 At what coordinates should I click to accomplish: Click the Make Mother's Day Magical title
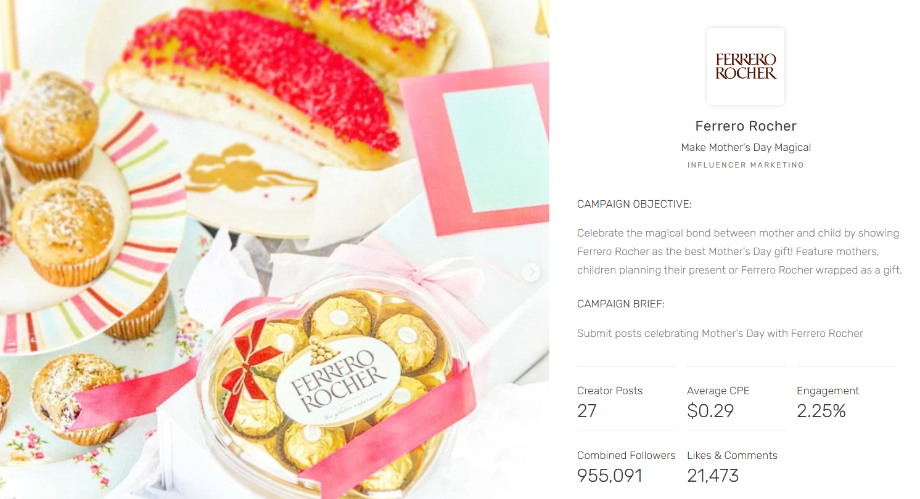tap(745, 148)
